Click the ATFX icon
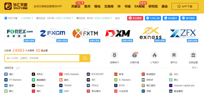The height and width of the screenshot is (99, 204). [116, 86]
